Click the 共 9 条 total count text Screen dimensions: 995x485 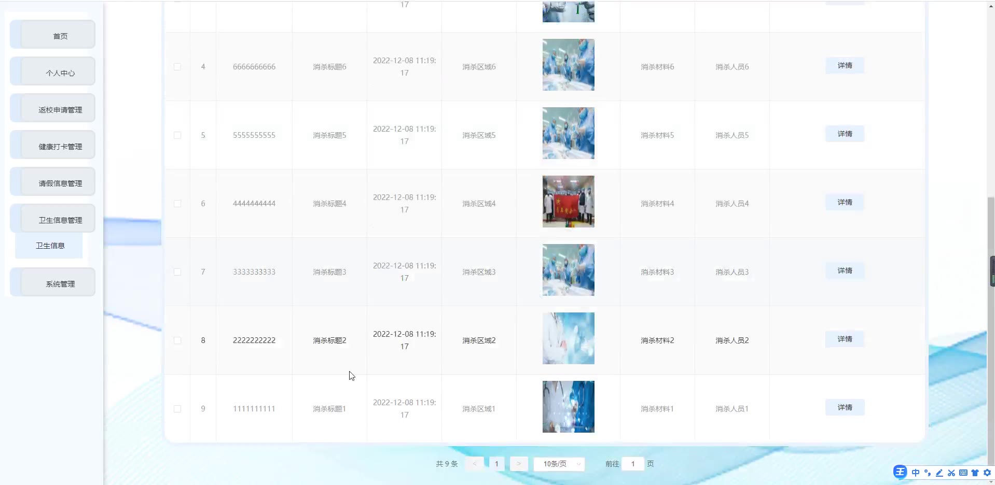447,464
